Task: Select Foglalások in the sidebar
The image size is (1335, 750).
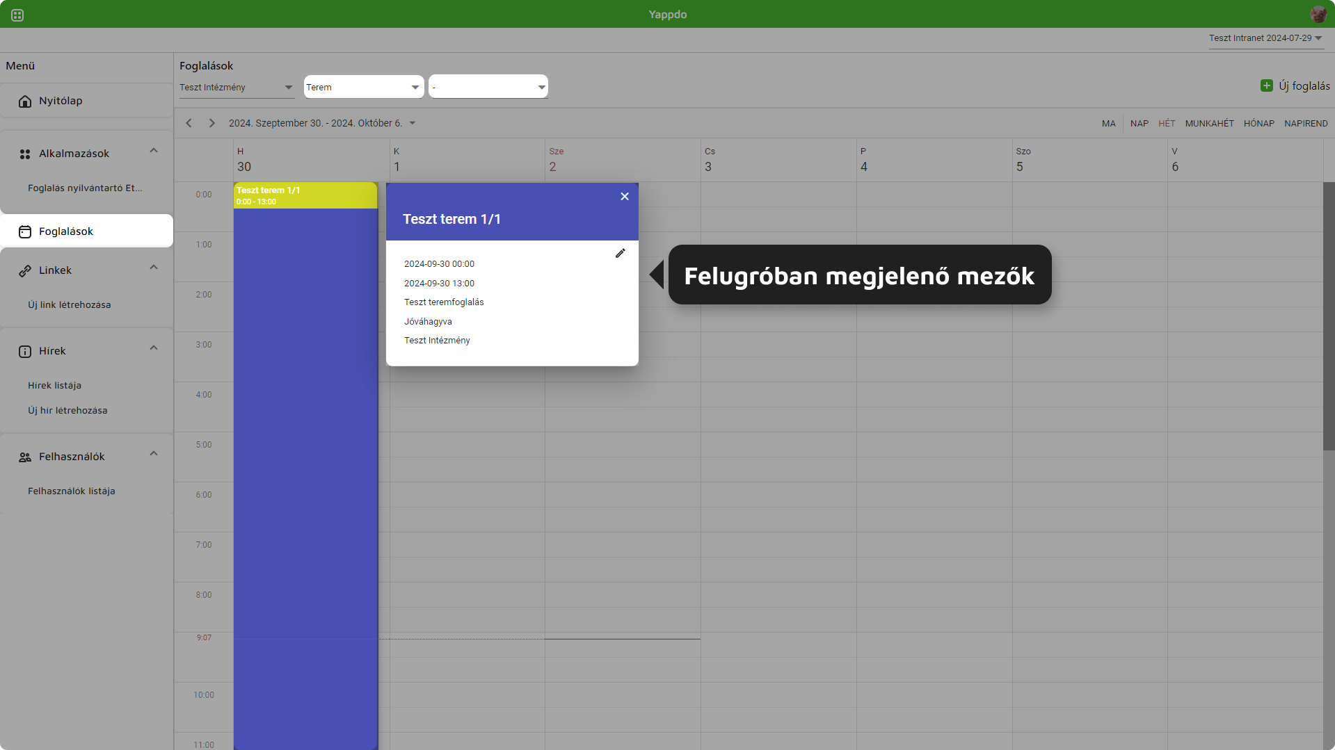Action: [86, 231]
